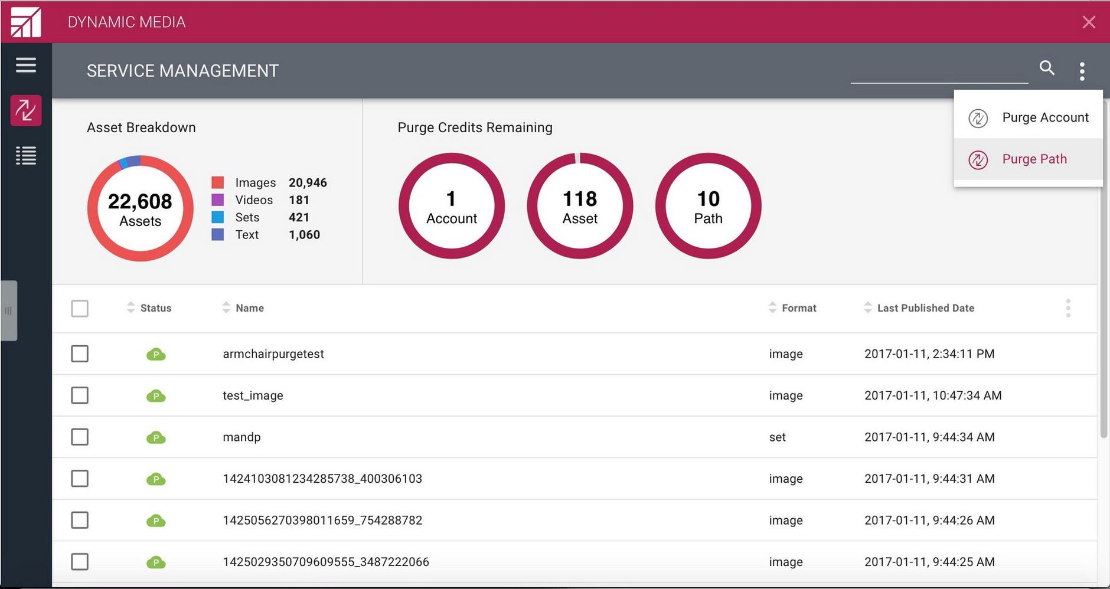Viewport: 1110px width, 589px height.
Task: Click the sidebar collapse handle on left edge
Action: tap(8, 310)
